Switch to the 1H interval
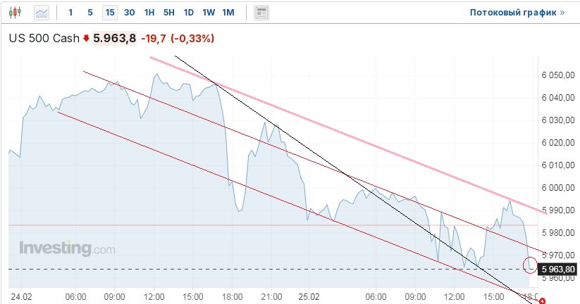The height and width of the screenshot is (304, 580). tap(149, 12)
